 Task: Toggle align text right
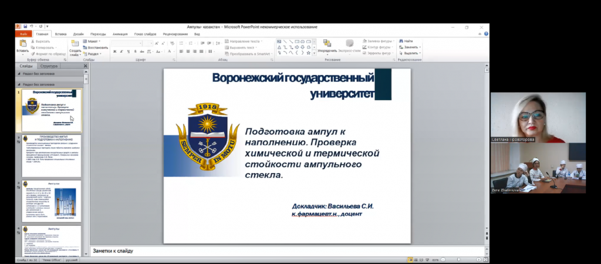click(195, 52)
